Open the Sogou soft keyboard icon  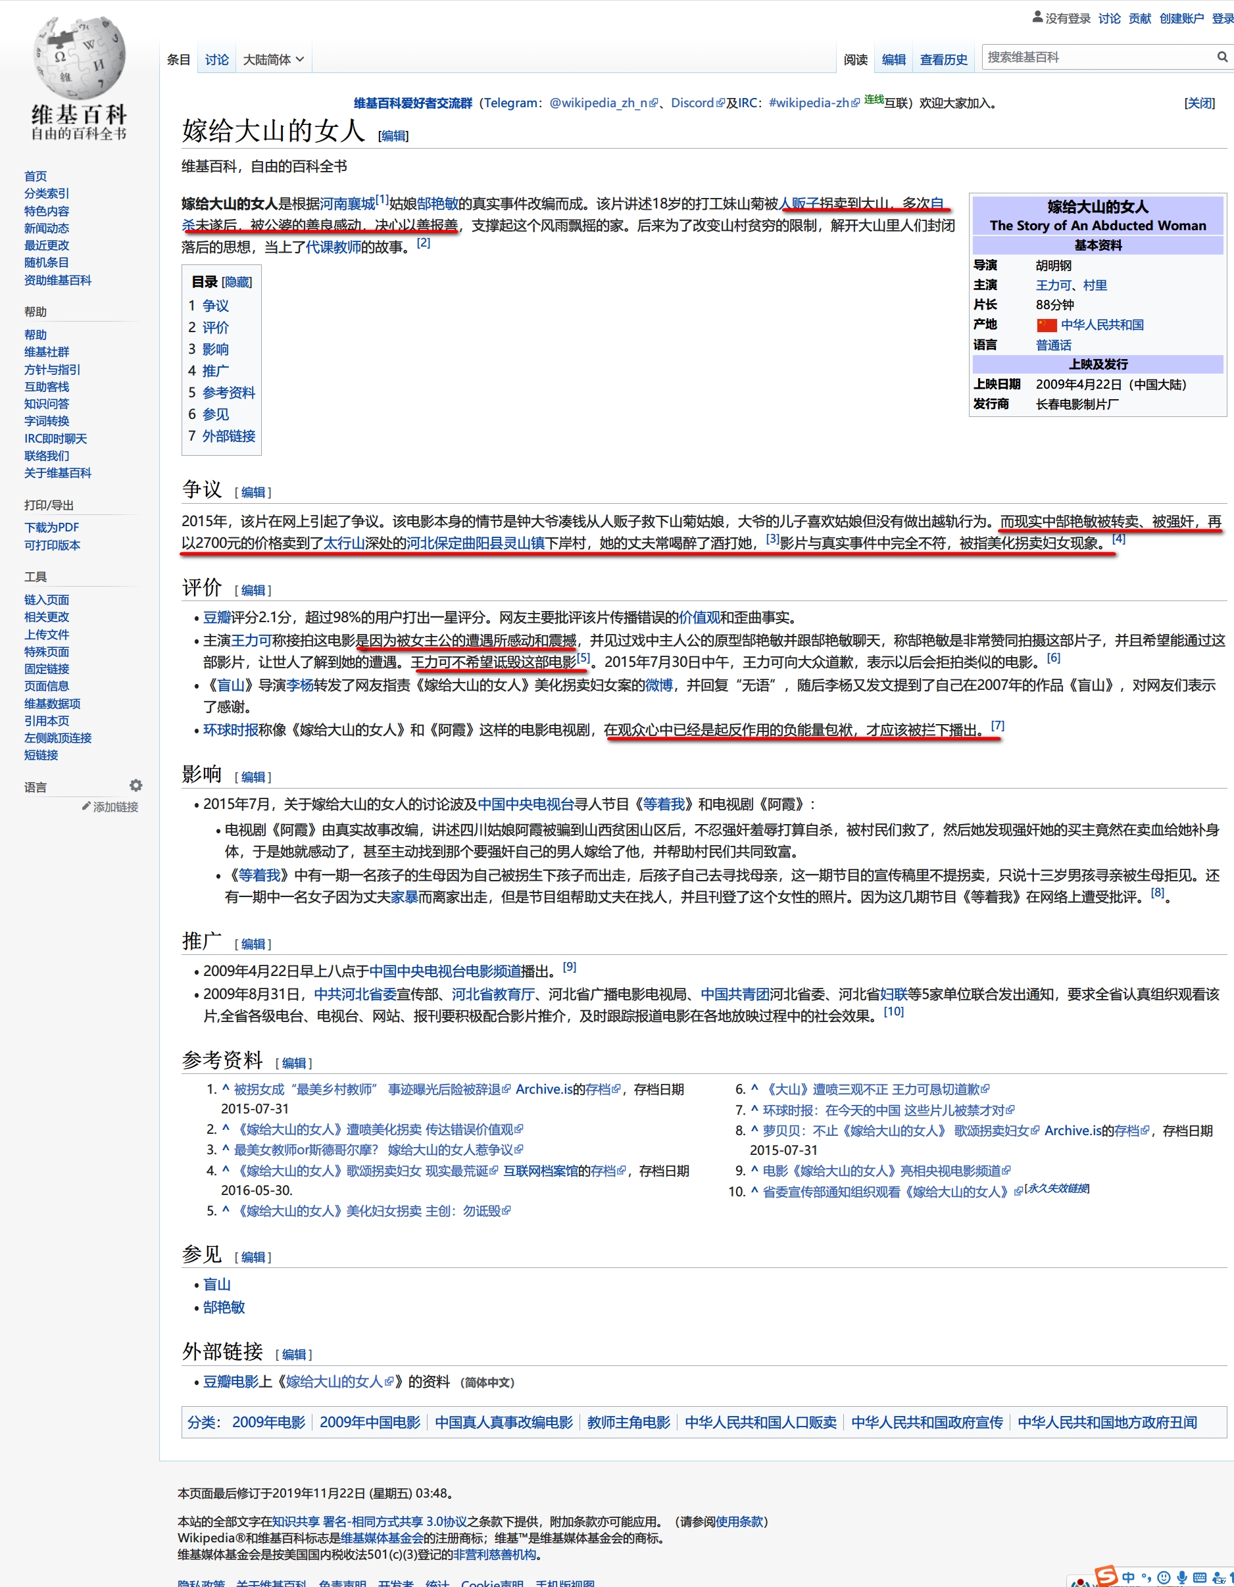click(1200, 1578)
